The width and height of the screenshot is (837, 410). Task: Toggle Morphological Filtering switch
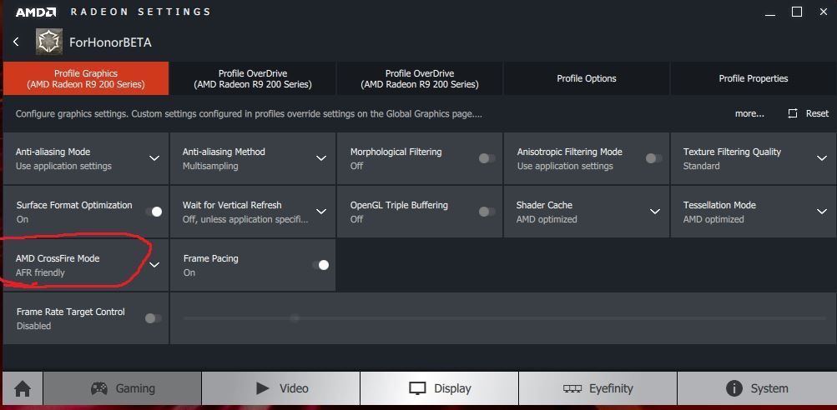(487, 158)
